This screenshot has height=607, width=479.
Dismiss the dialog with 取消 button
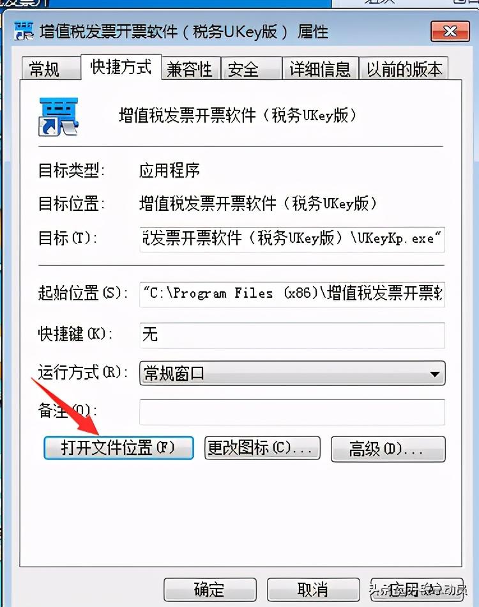click(314, 590)
